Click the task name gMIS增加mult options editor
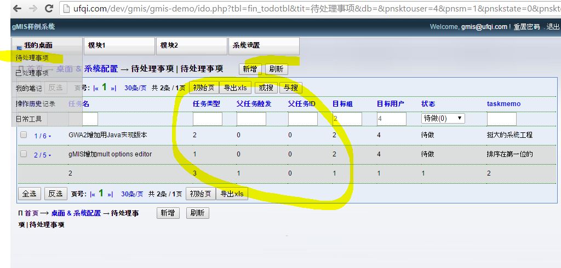 tap(110, 154)
